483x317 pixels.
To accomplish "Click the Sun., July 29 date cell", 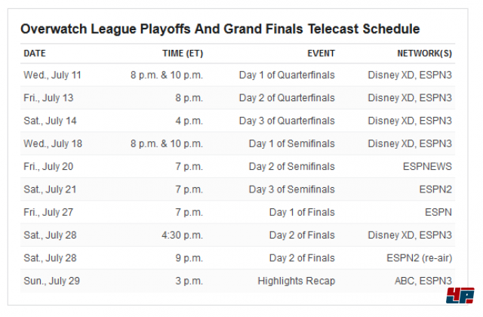I will pos(52,281).
